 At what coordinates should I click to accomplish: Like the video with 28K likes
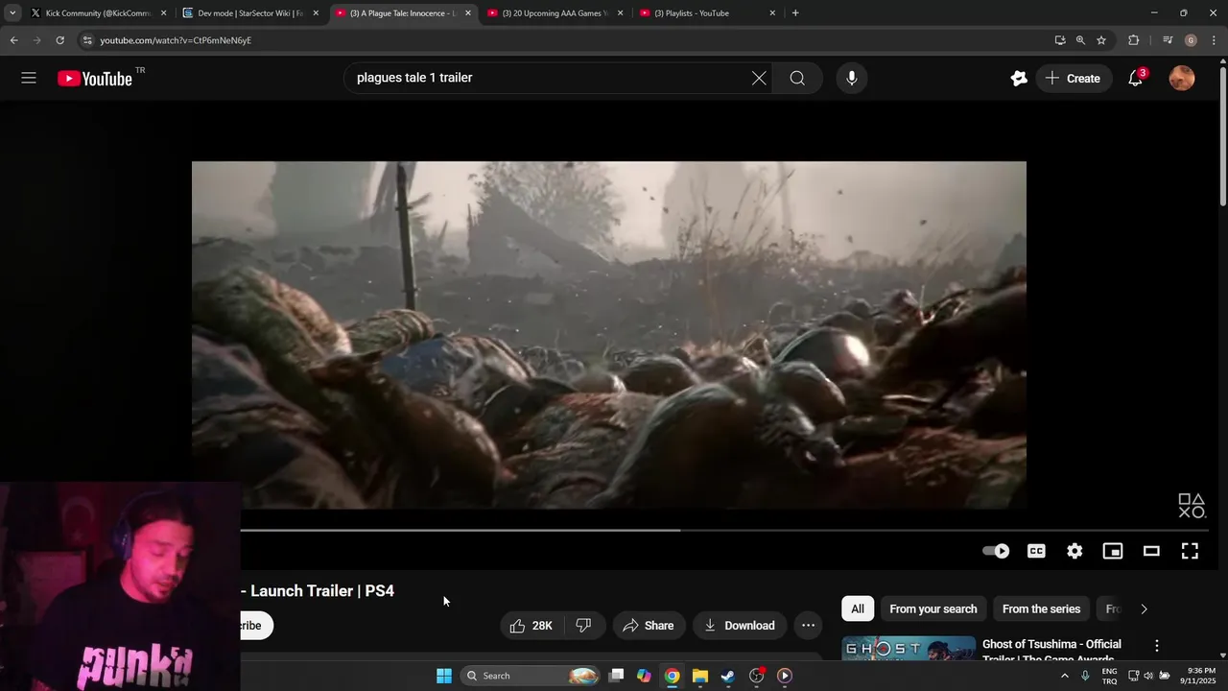point(531,626)
